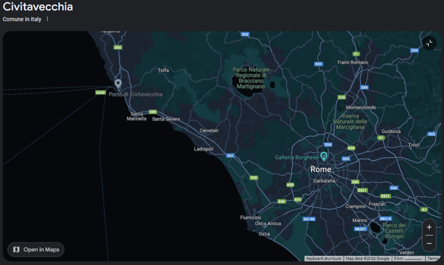Click the Ladispoli town label

(x=204, y=149)
